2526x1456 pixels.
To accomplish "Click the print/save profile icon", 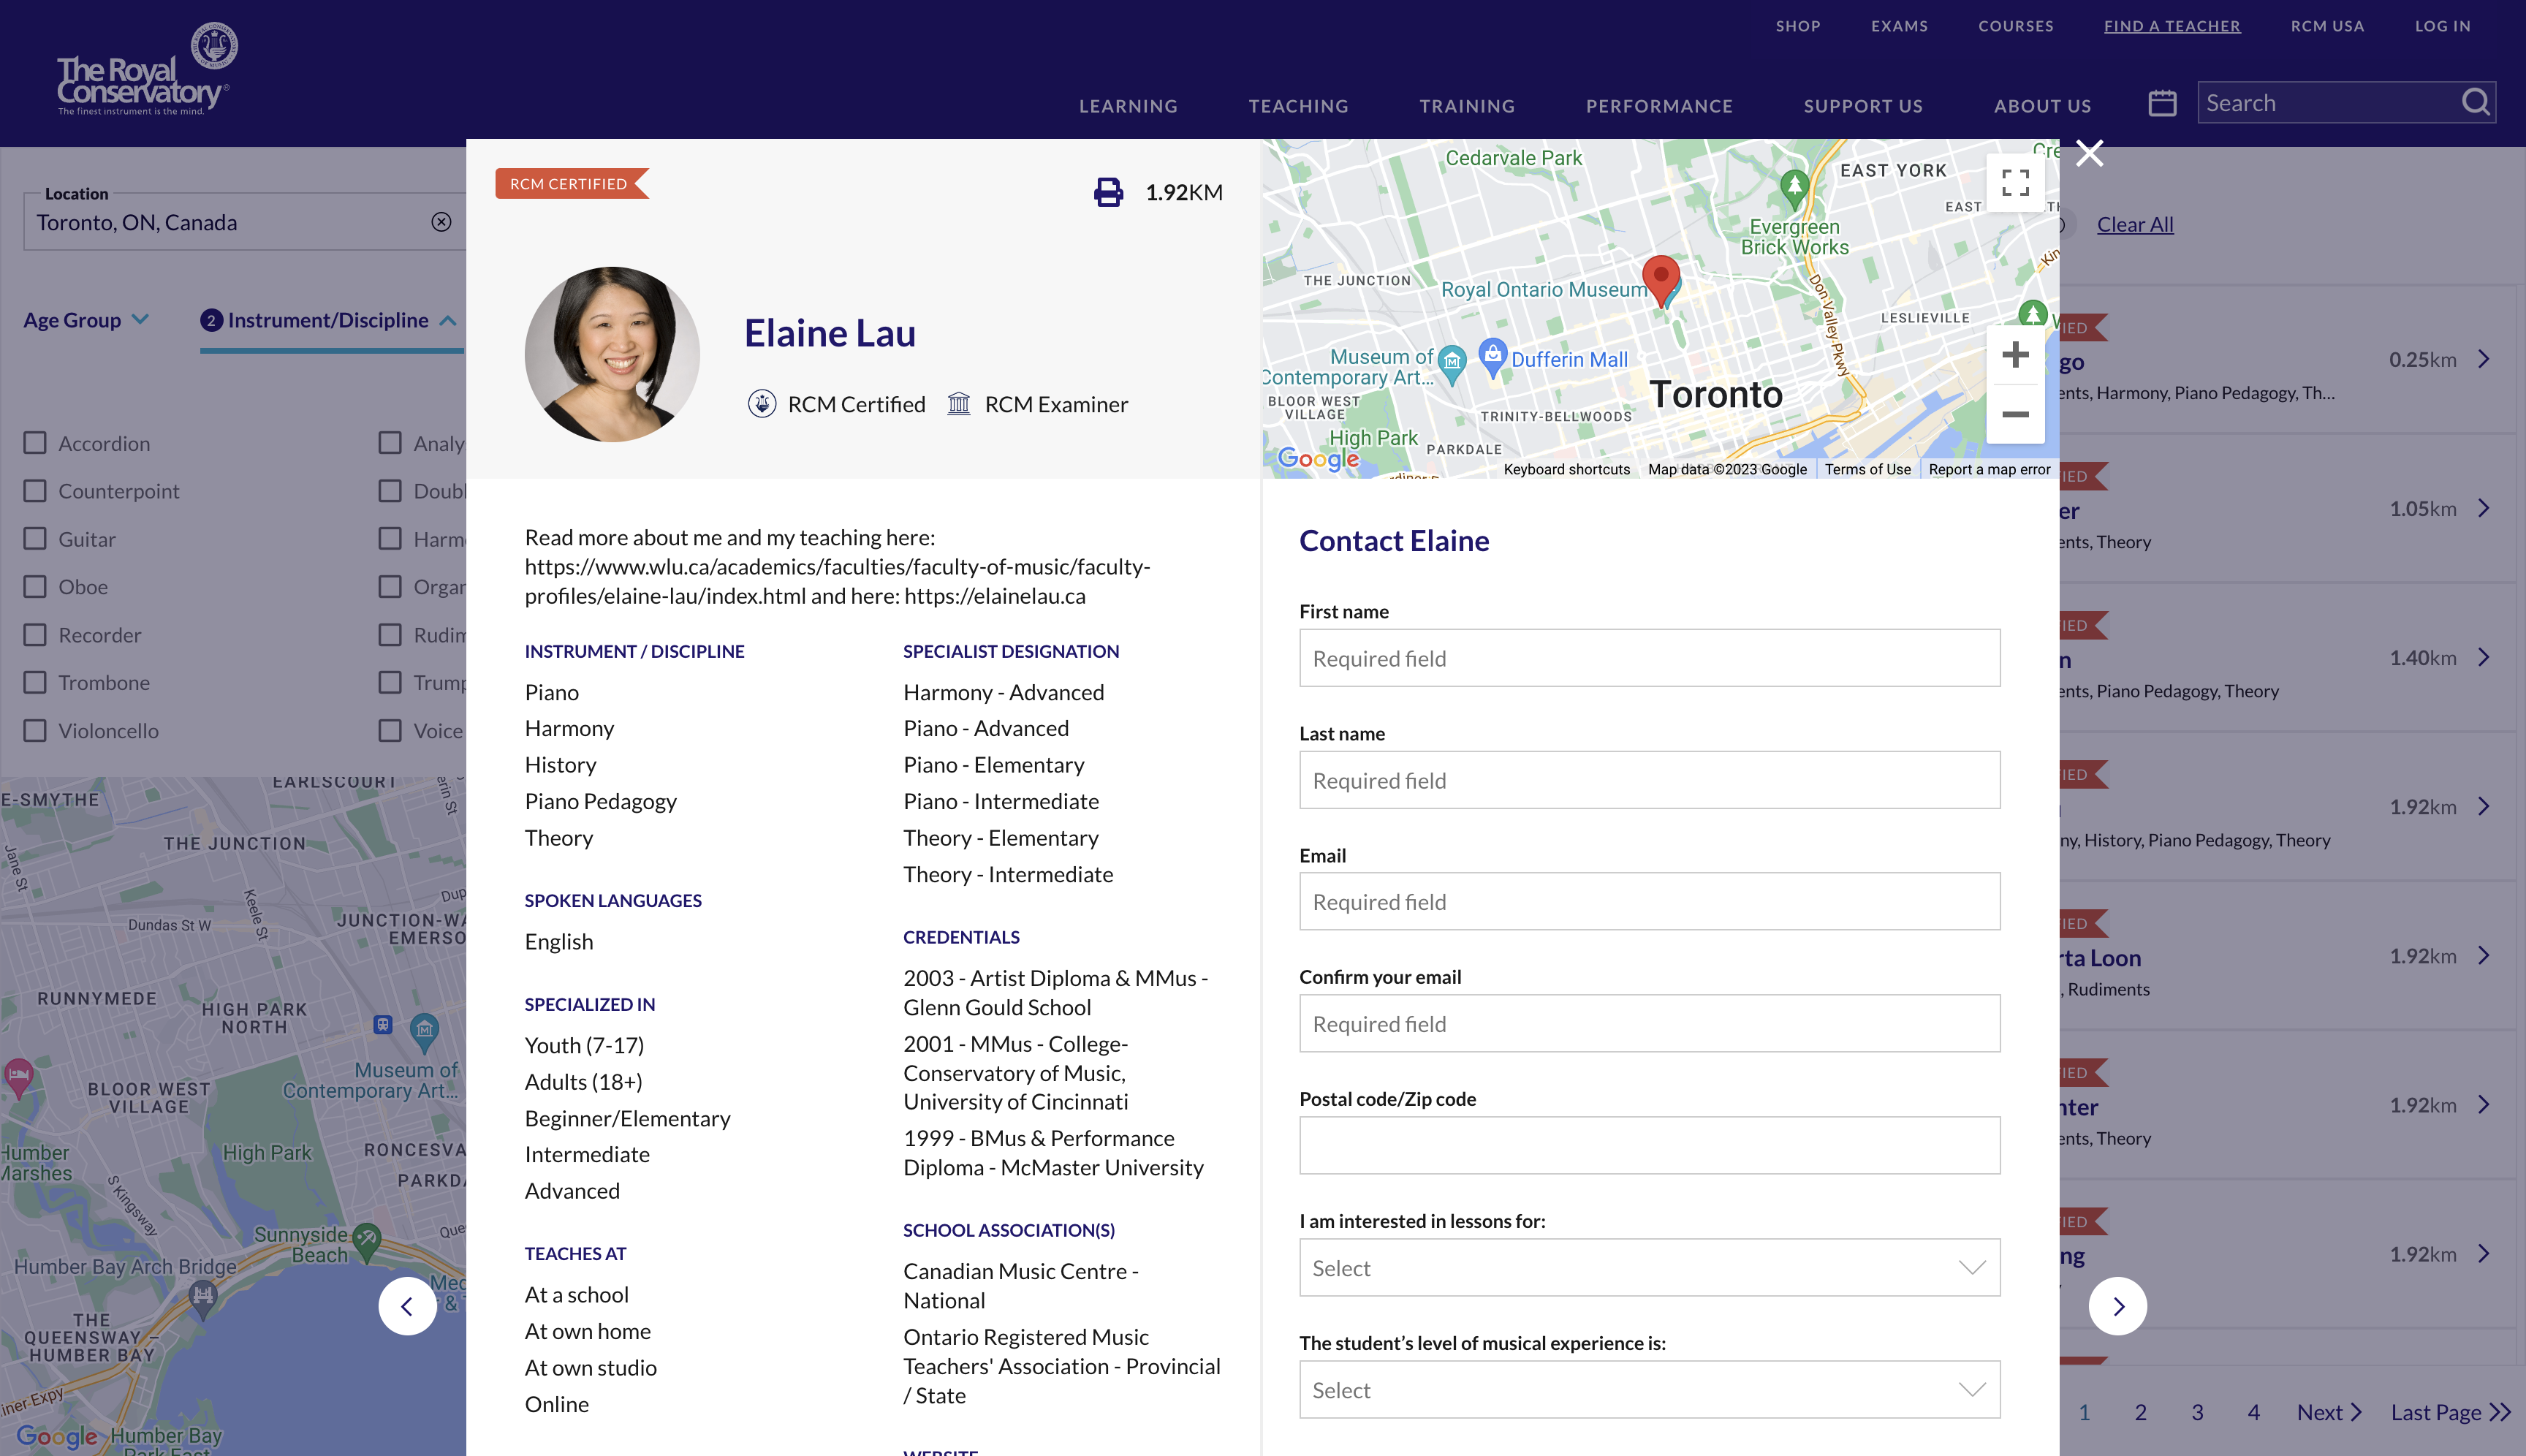I will click(1107, 191).
